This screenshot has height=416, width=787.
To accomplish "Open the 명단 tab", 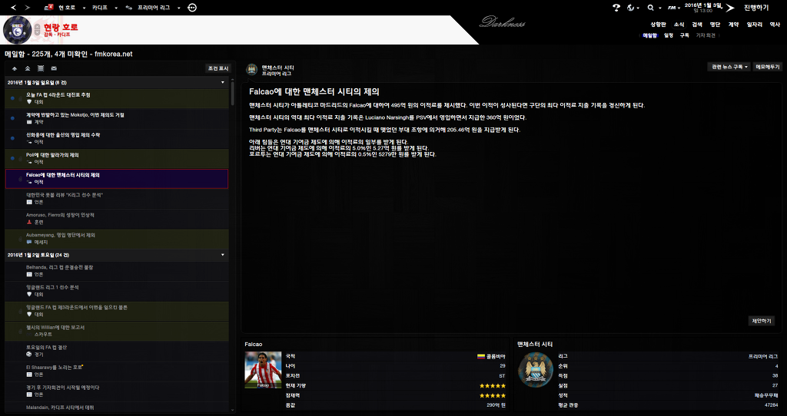I will point(716,24).
